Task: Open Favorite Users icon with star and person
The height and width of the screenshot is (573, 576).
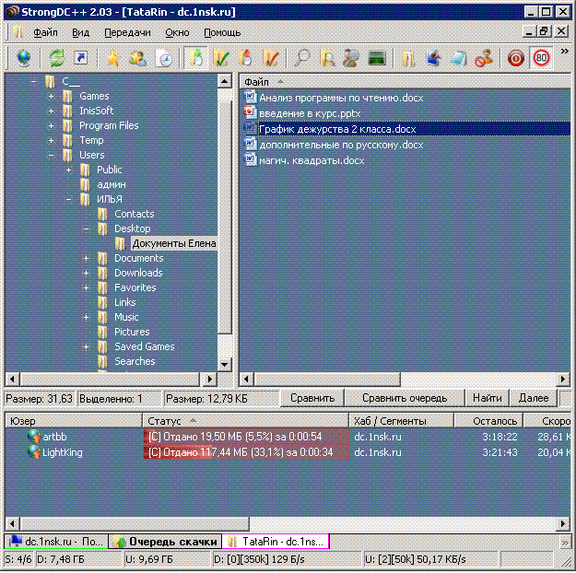Action: (x=137, y=58)
